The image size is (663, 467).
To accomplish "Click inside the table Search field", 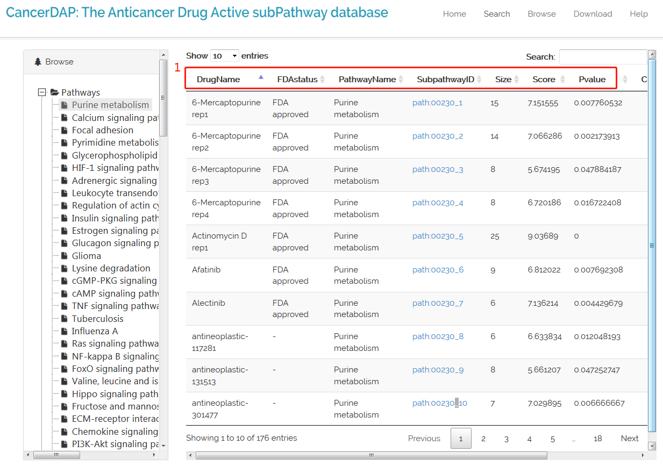I will 602,57.
